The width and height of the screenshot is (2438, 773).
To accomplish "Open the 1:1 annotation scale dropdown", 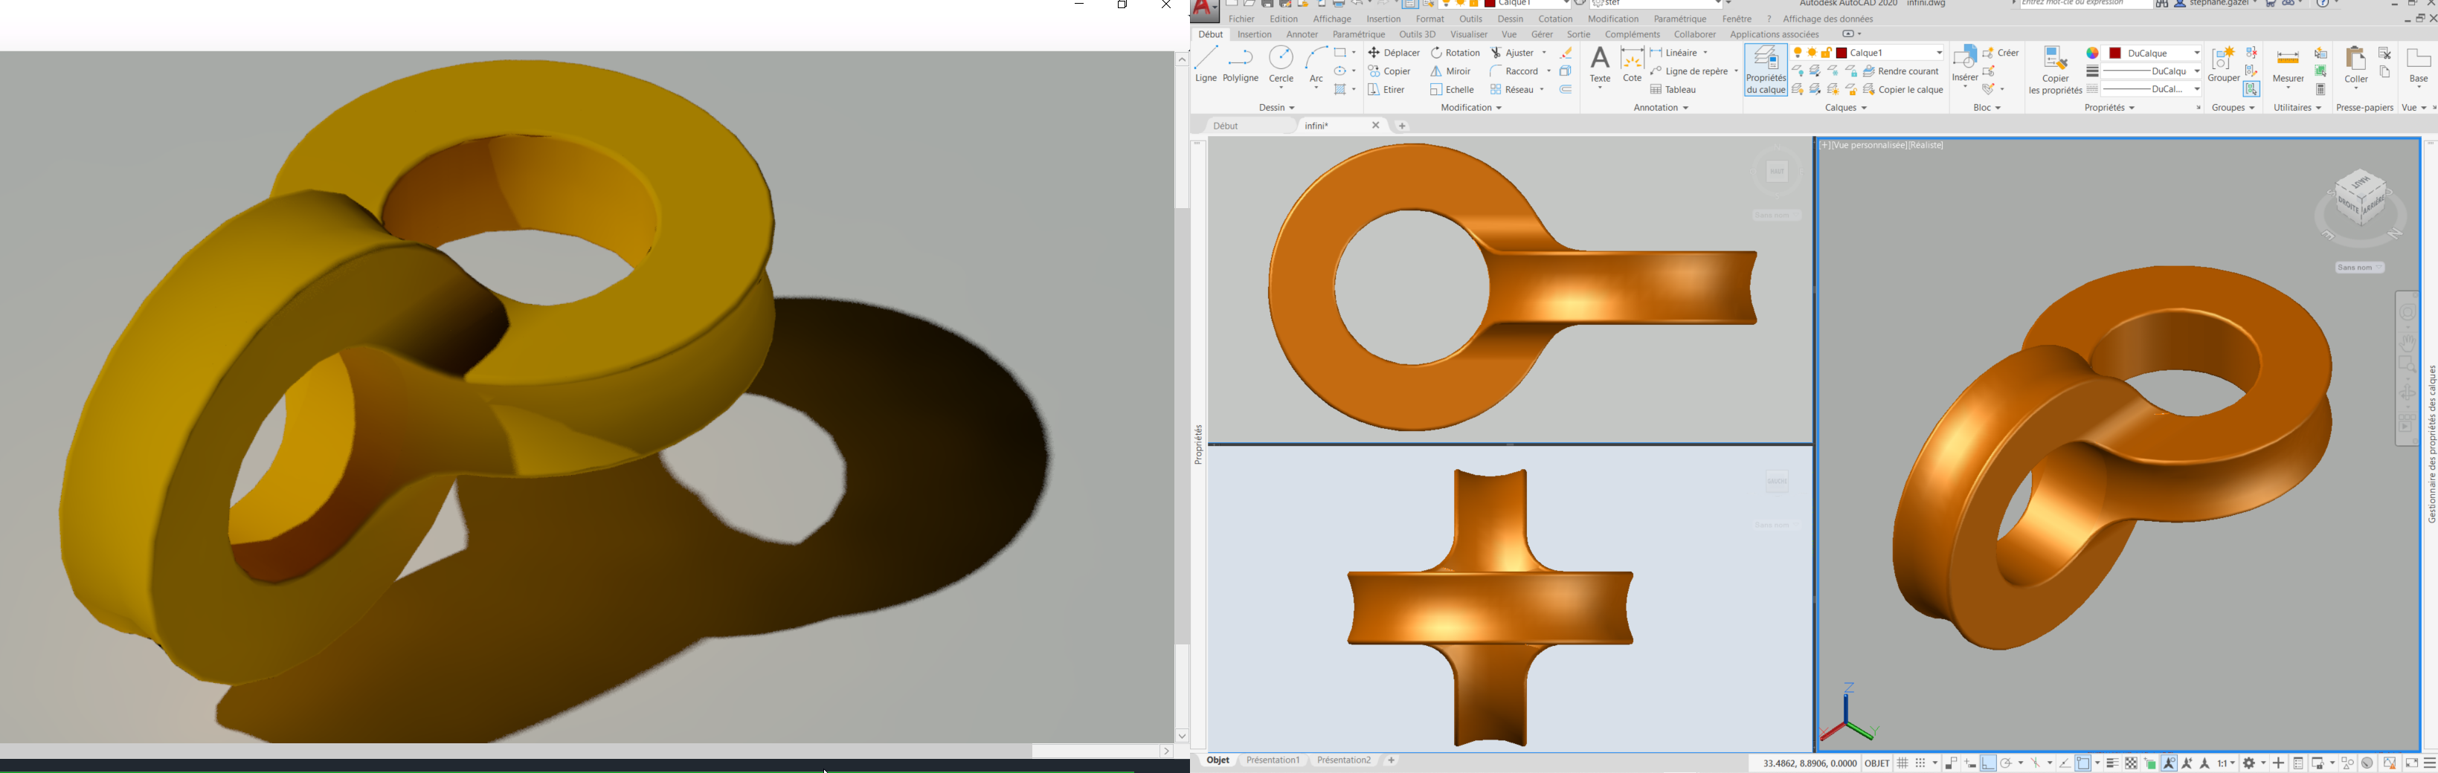I will coord(2226,763).
